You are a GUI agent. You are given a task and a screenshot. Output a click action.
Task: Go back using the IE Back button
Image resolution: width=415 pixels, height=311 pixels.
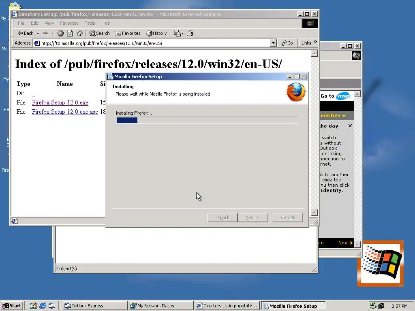point(26,33)
